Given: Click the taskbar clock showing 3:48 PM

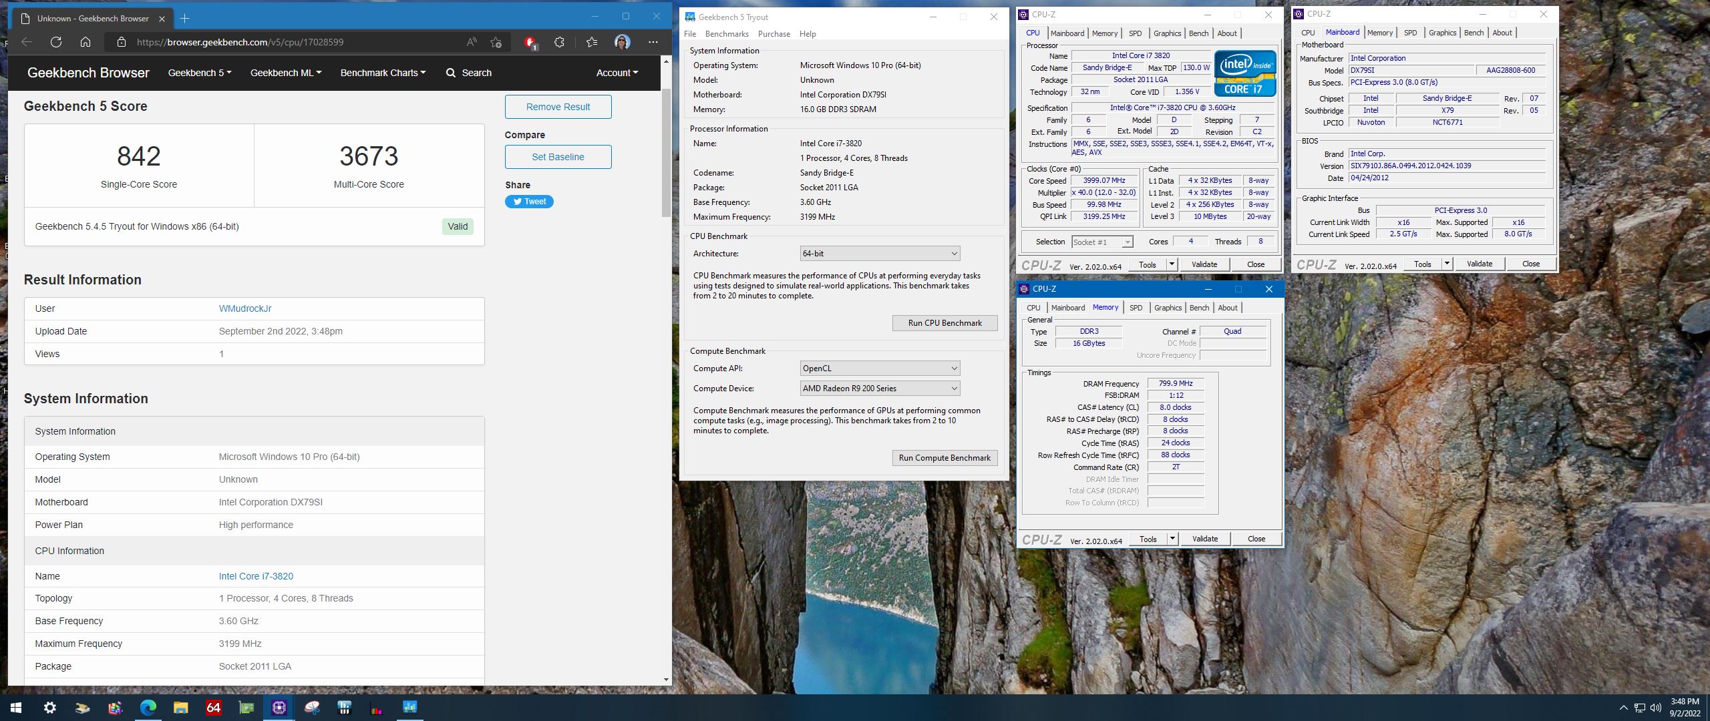Looking at the screenshot, I should 1685,708.
